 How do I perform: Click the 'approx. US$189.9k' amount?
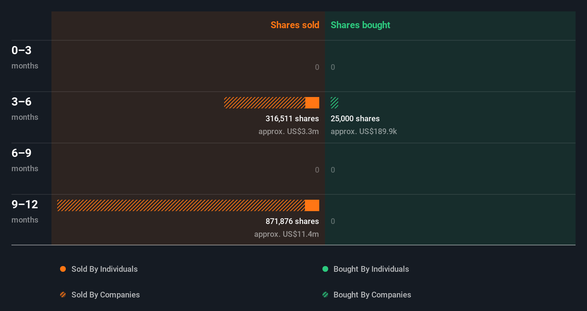click(x=364, y=132)
